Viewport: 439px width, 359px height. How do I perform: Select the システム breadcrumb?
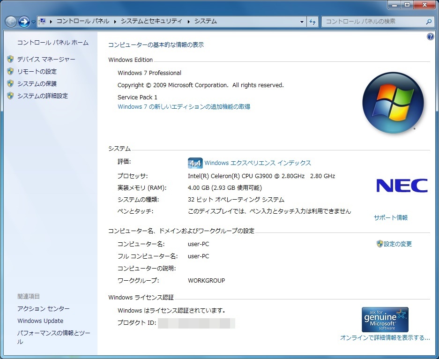tap(206, 21)
